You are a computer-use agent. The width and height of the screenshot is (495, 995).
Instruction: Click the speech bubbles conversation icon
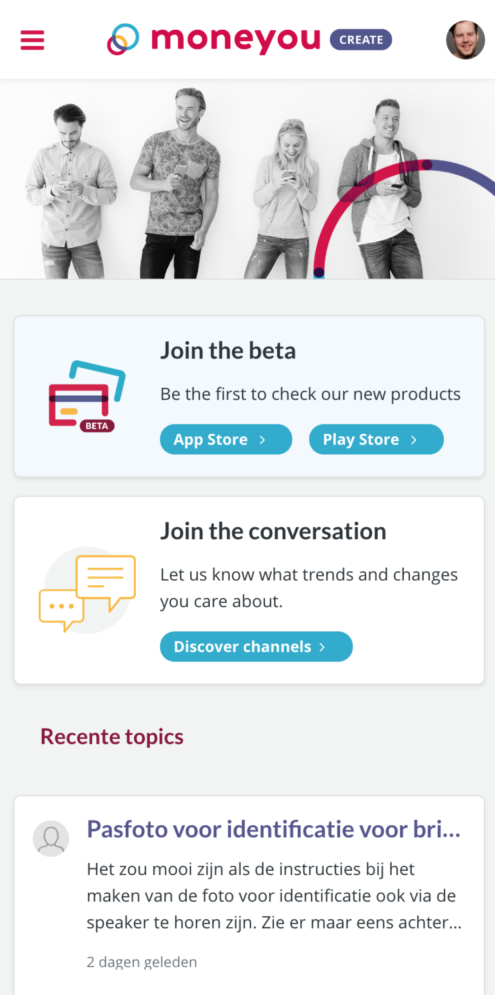(87, 590)
